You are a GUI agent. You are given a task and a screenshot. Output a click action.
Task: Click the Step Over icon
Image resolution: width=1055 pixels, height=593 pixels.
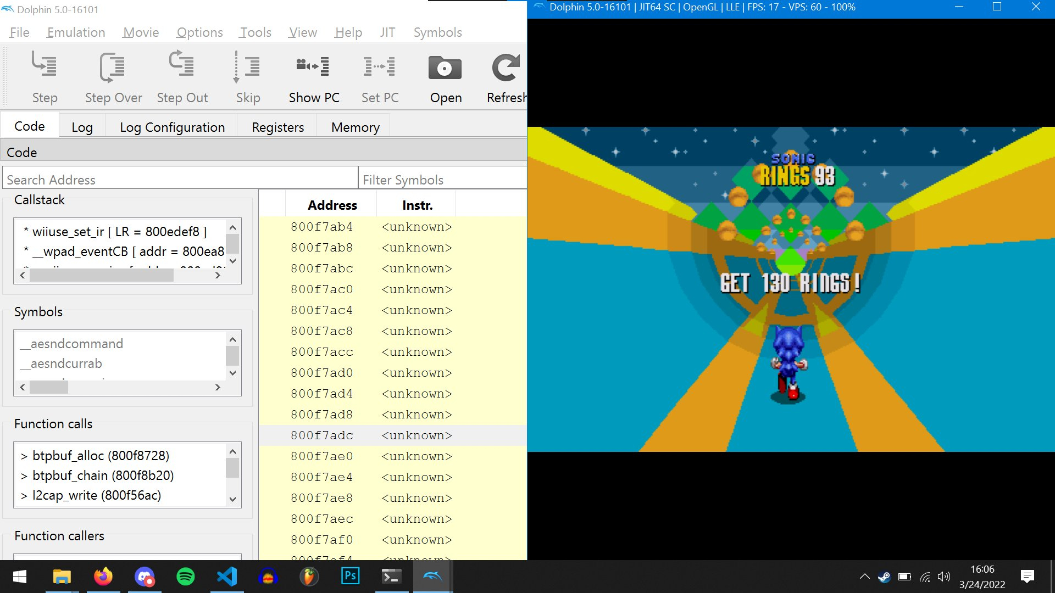113,67
